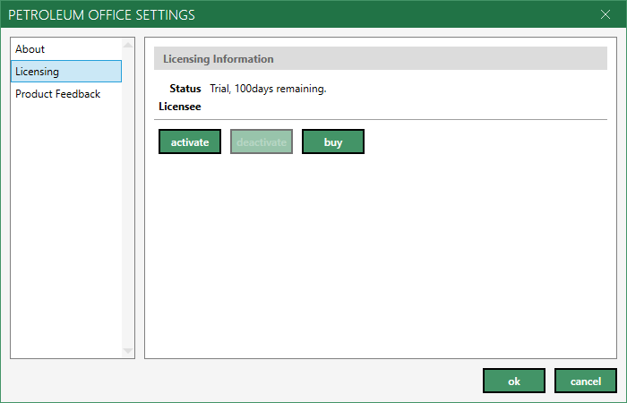The width and height of the screenshot is (627, 403).
Task: Click the 'Licensing Information' header
Action: pos(381,58)
